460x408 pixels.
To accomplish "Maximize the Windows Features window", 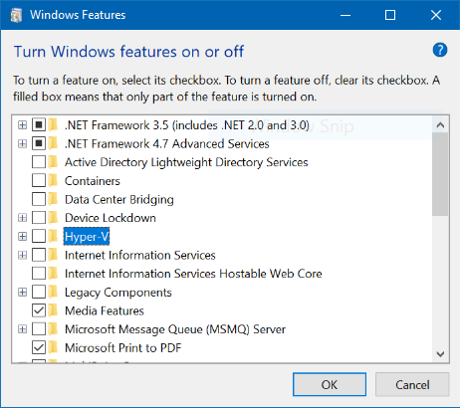I will pos(390,15).
